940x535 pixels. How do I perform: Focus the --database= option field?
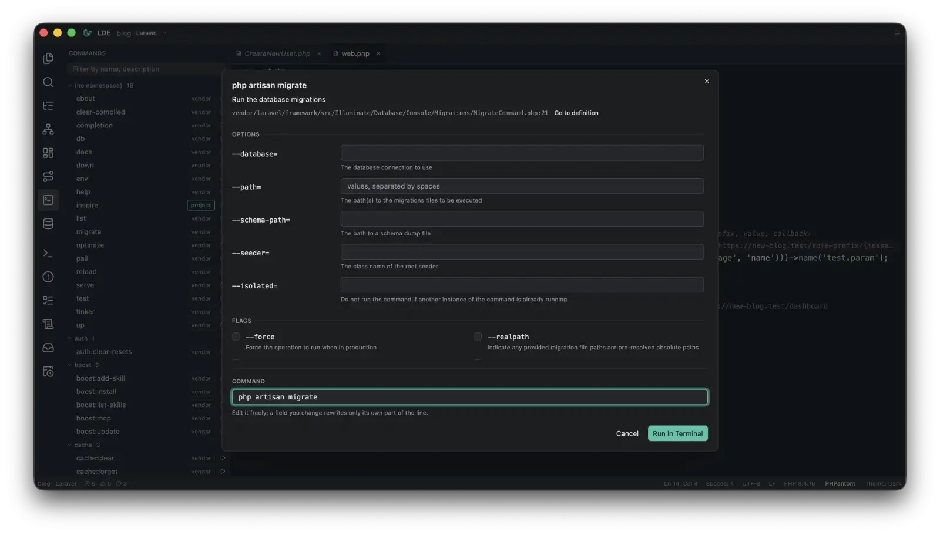[x=522, y=153]
